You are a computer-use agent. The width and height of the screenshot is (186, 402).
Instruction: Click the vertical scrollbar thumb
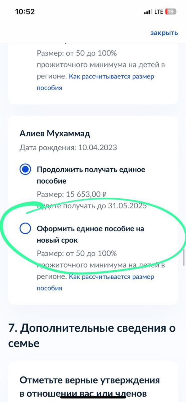coord(184,257)
